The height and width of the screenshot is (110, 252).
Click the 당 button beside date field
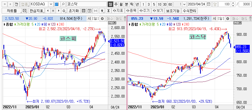[215, 4]
